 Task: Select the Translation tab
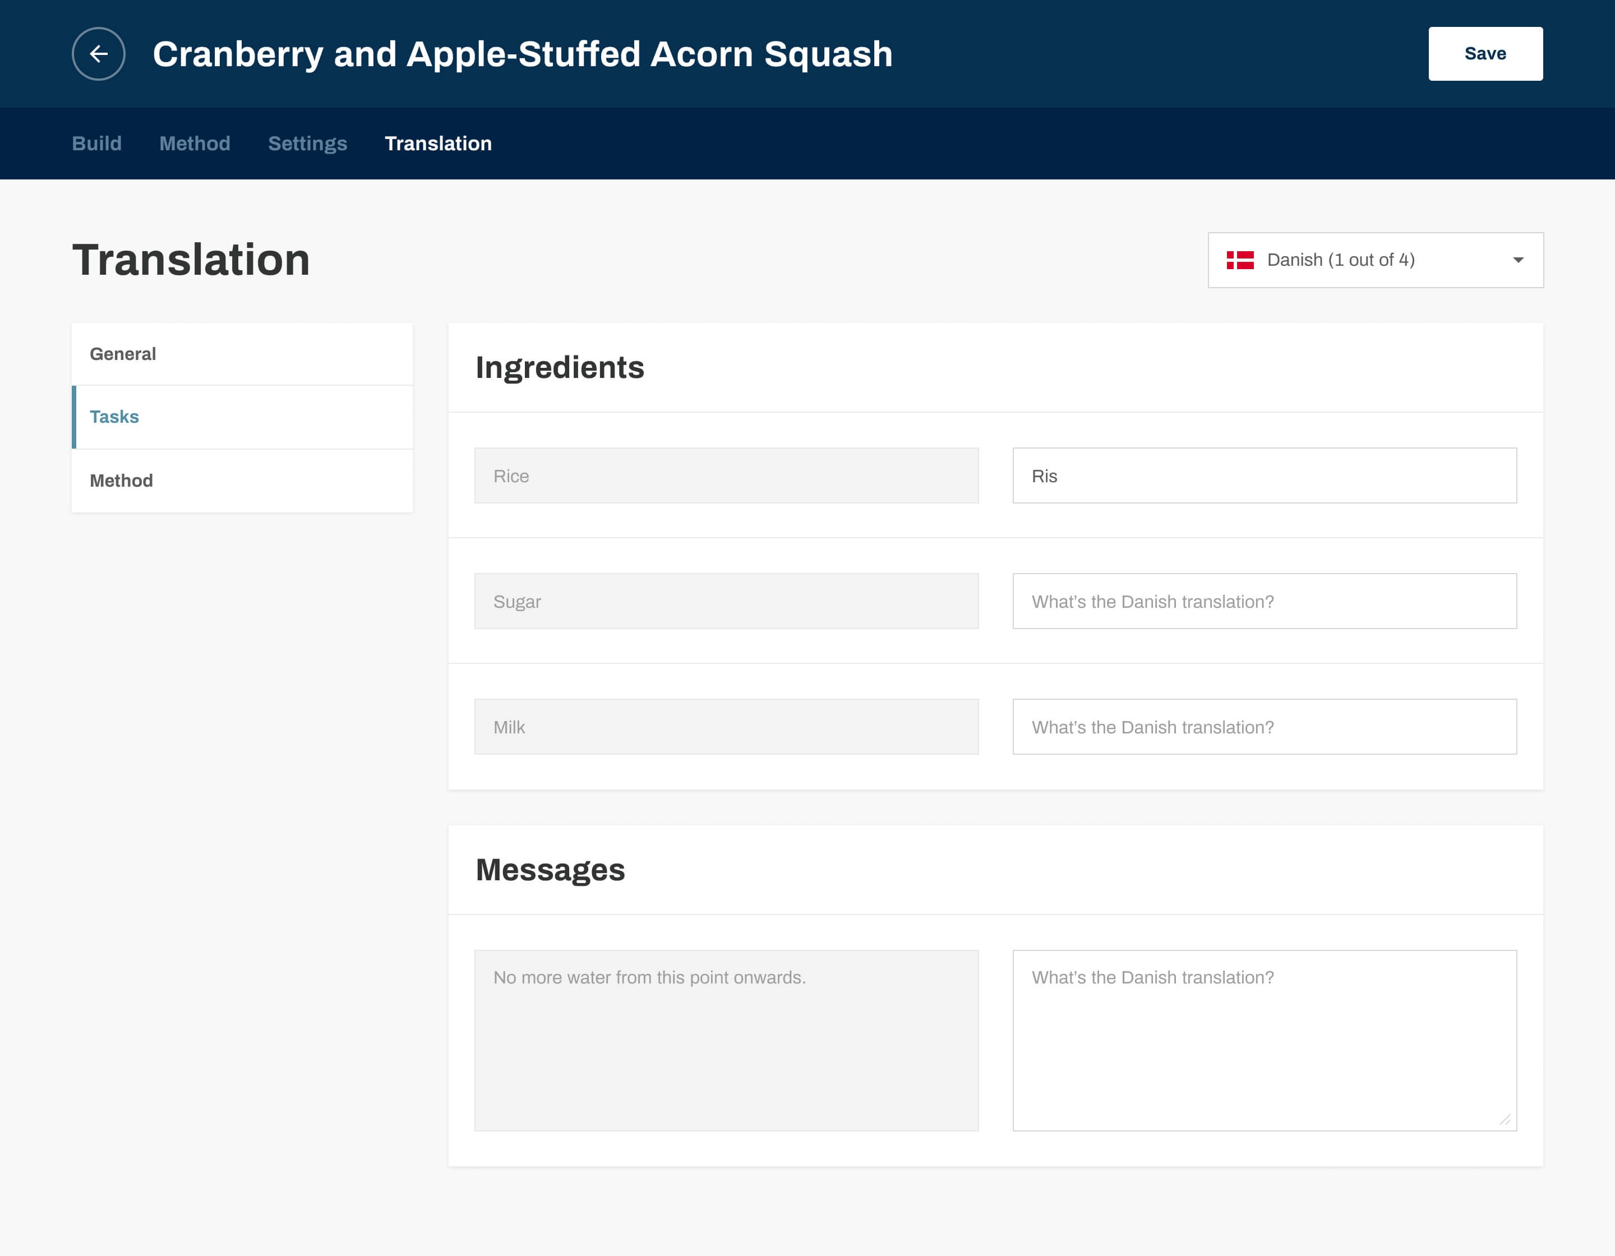point(438,144)
